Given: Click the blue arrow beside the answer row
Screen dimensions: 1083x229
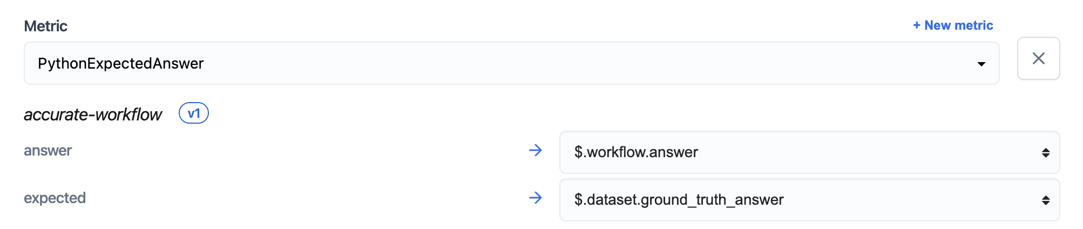Looking at the screenshot, I should (x=535, y=150).
